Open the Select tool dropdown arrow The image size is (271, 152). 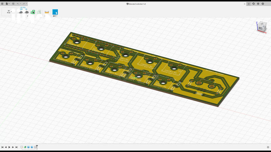pos(57,16)
